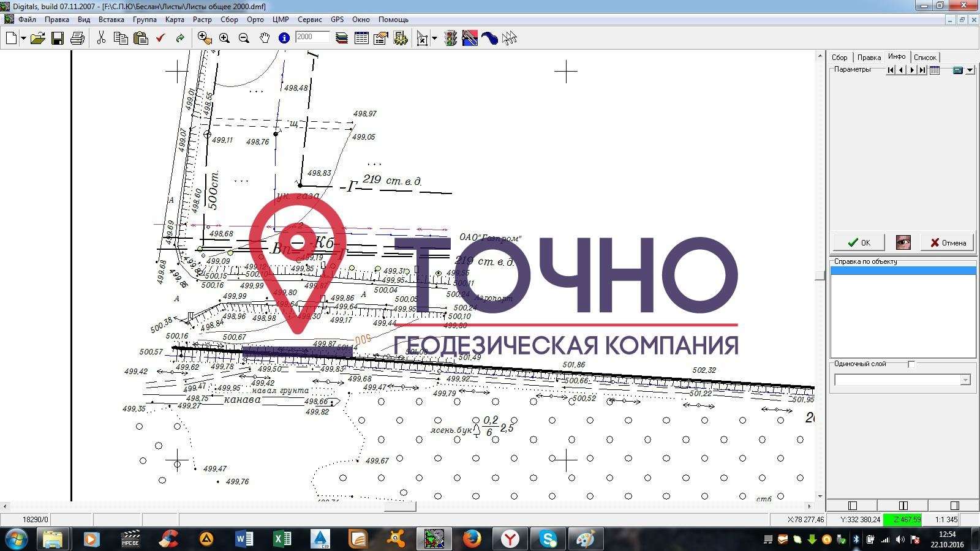Expand the Параметры dropdown arrow
980x551 pixels.
coord(970,70)
